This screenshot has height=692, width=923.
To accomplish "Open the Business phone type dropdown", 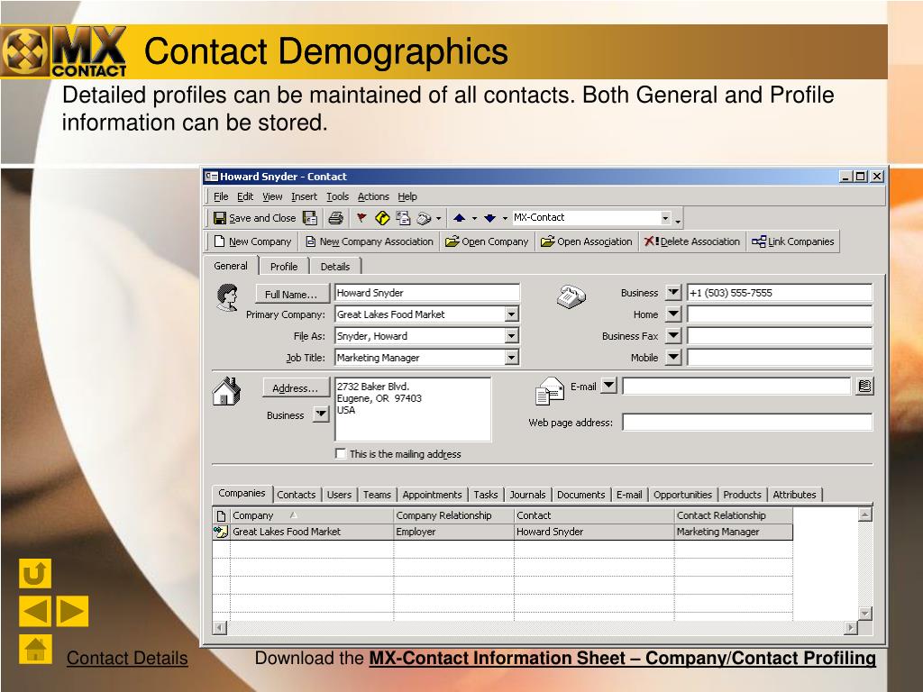I will point(673,292).
